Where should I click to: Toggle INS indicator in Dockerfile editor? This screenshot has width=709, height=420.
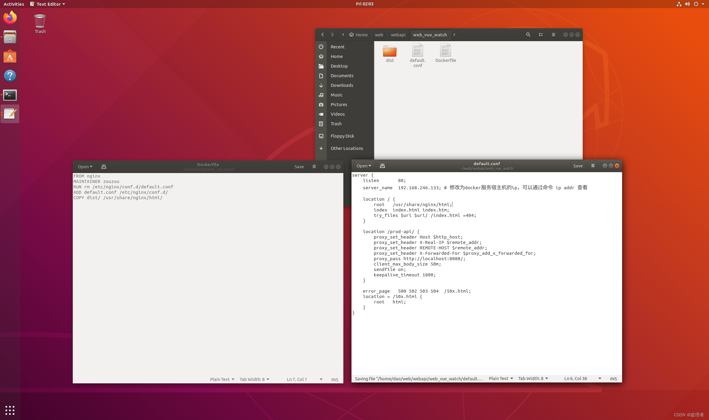[334, 379]
